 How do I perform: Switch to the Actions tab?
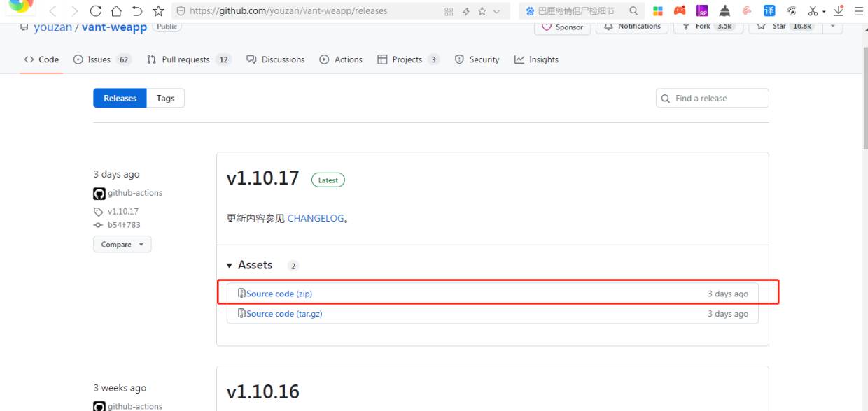tap(341, 59)
